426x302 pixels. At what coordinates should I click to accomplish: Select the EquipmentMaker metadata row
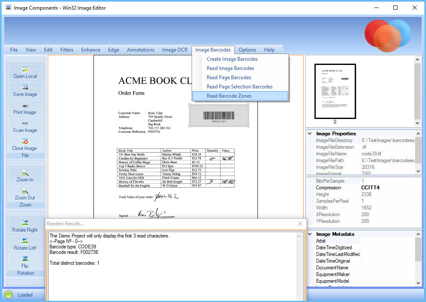pyautogui.click(x=365, y=274)
